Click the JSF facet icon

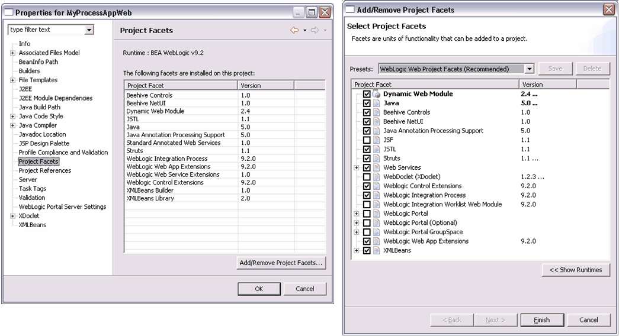376,140
